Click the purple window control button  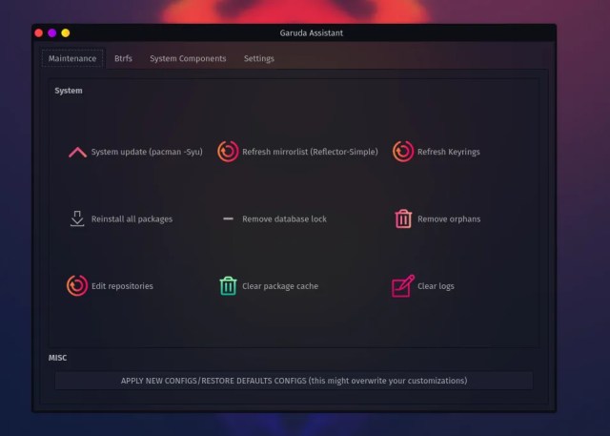[x=52, y=33]
